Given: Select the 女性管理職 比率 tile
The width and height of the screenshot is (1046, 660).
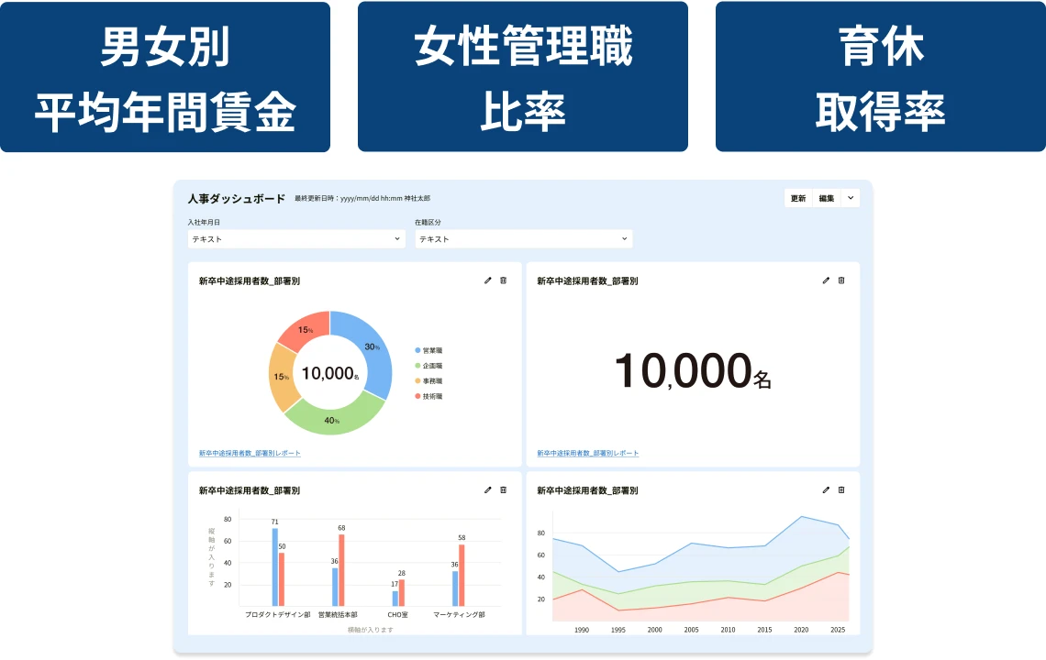Looking at the screenshot, I should point(523,77).
